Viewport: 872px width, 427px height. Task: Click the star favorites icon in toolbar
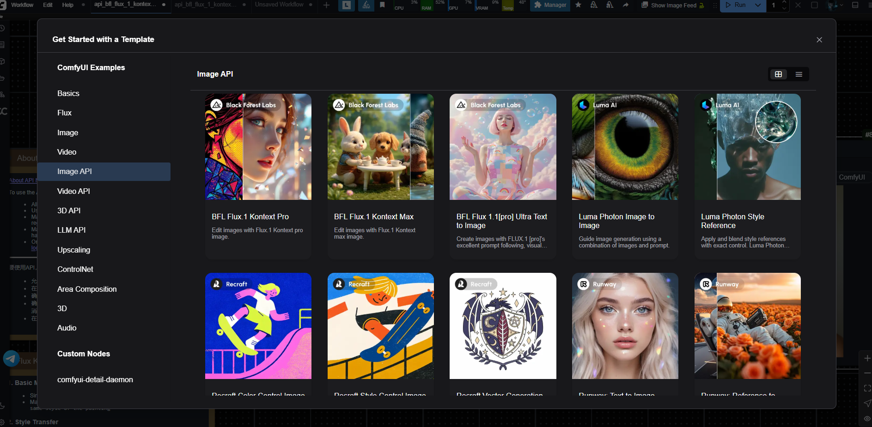click(x=578, y=5)
